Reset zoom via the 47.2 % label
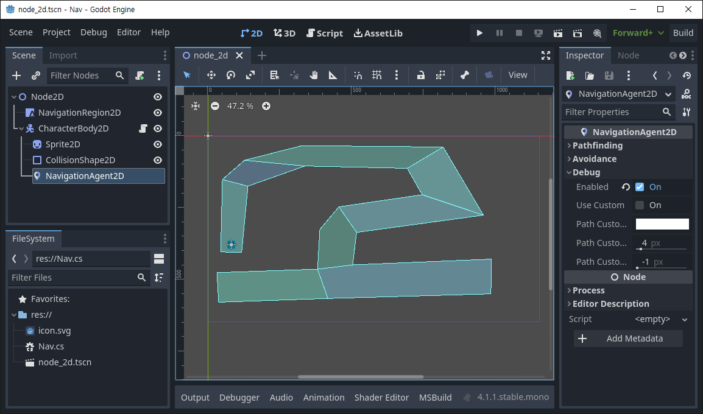This screenshot has height=414, width=703. pos(240,106)
